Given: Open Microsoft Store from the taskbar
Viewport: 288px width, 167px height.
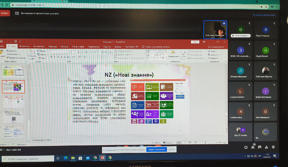Looking at the screenshot, I should click(x=80, y=158).
